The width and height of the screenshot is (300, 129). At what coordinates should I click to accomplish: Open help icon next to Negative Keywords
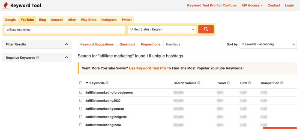coord(38,57)
